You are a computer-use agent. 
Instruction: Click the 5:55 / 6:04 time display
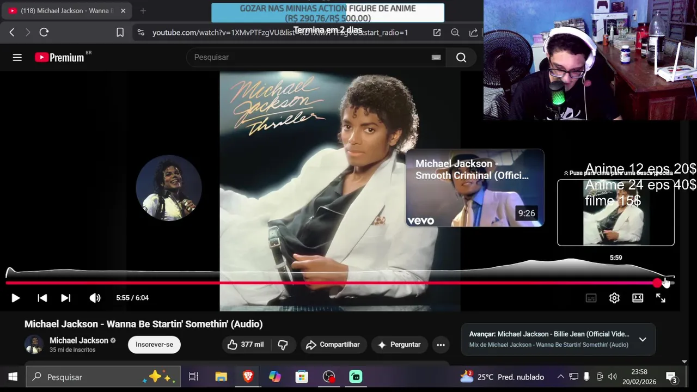(x=132, y=298)
